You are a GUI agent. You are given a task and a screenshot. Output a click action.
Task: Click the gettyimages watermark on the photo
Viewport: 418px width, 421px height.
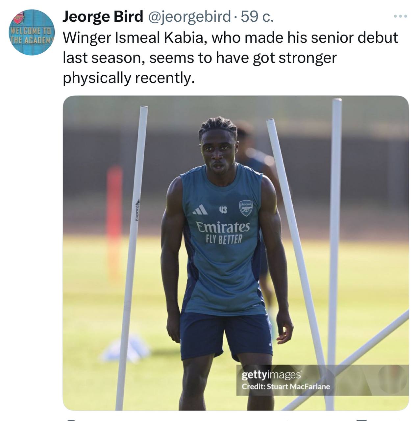pos(271,375)
